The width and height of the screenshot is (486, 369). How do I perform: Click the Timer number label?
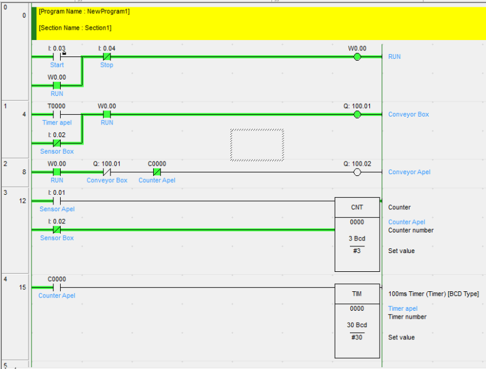(407, 317)
